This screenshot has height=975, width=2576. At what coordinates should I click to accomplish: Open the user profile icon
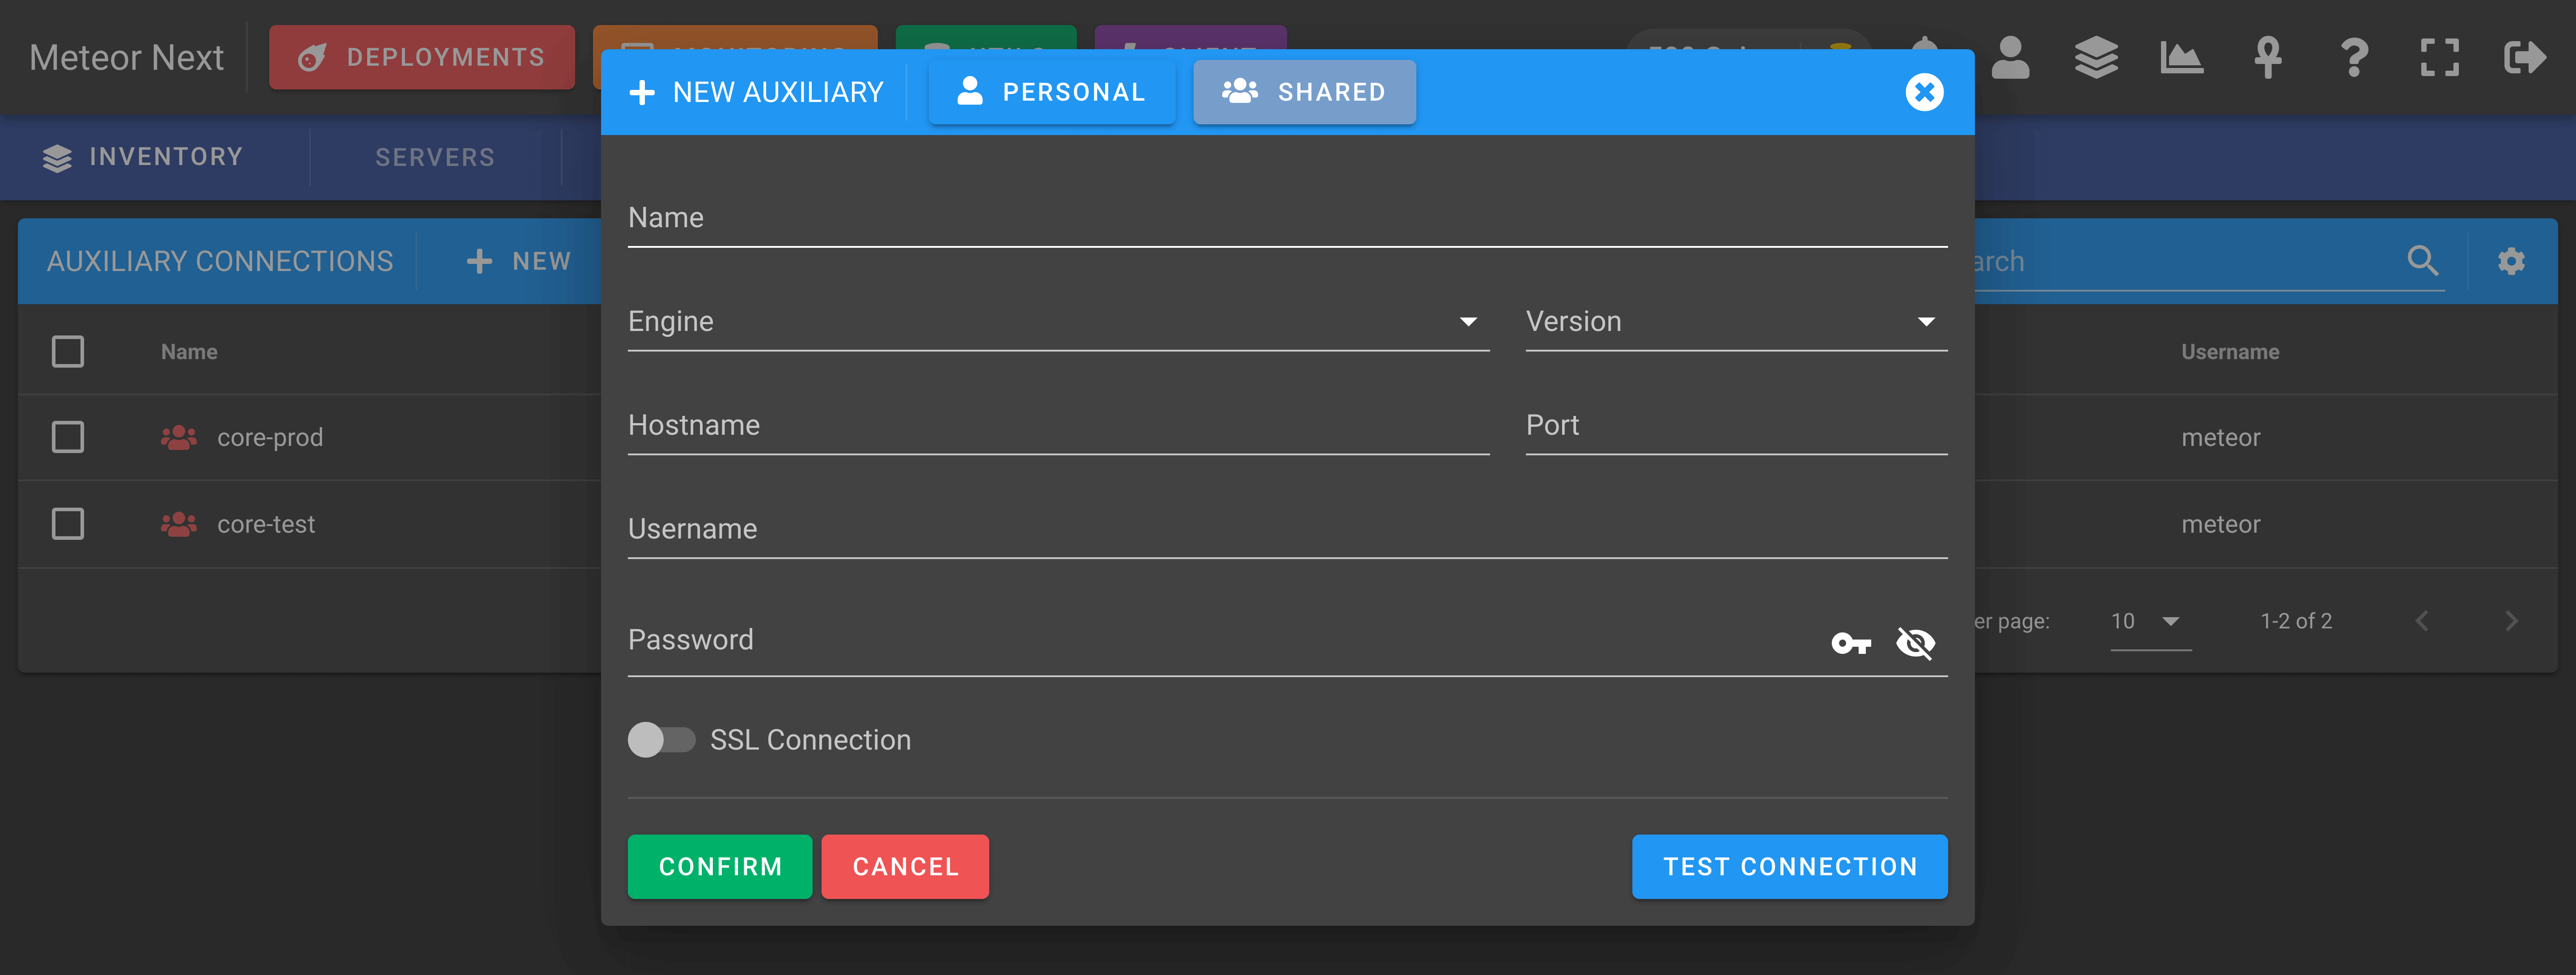(x=2010, y=57)
